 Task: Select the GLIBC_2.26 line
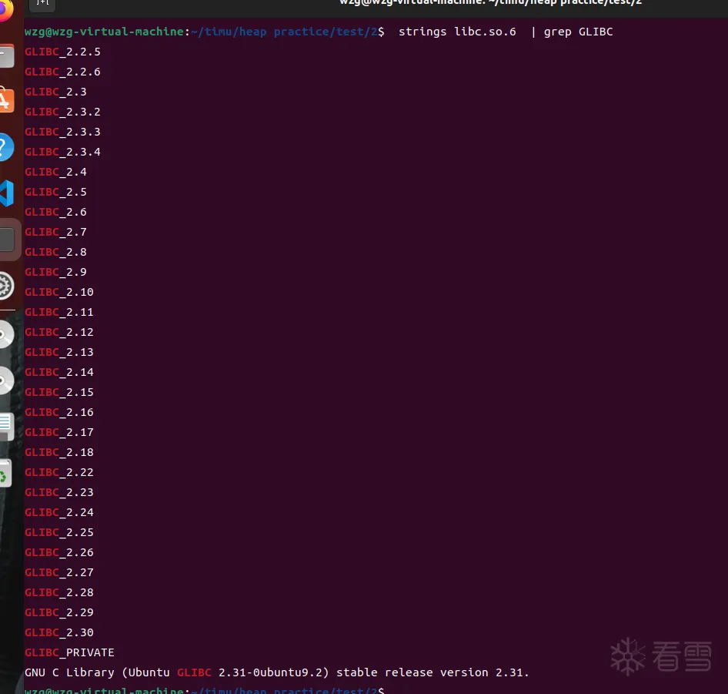click(59, 552)
